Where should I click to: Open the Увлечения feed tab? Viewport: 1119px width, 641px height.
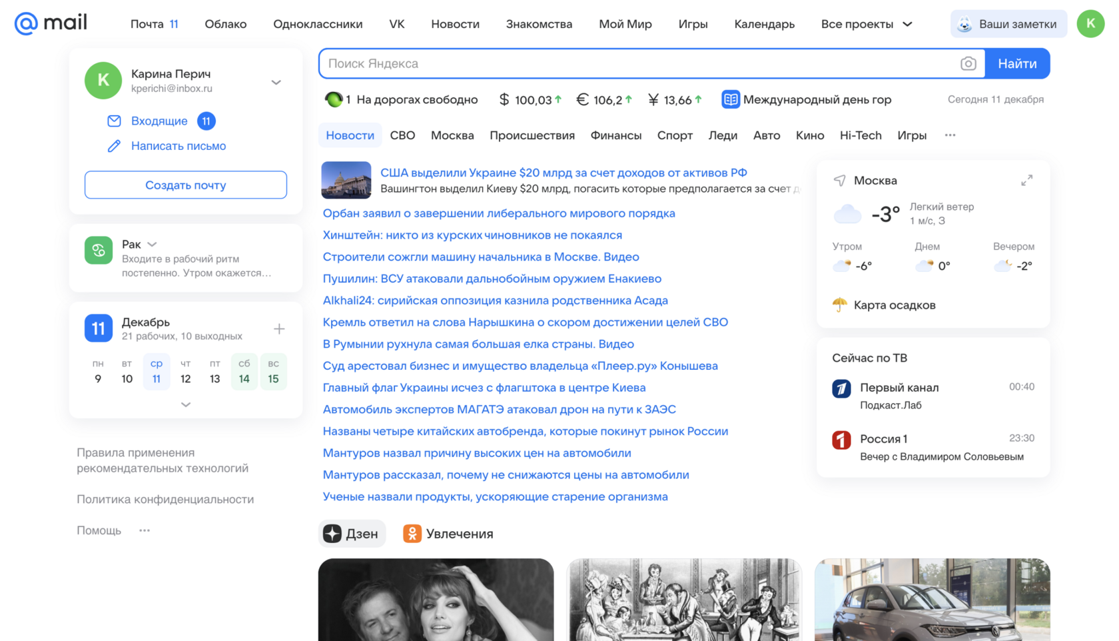point(448,534)
